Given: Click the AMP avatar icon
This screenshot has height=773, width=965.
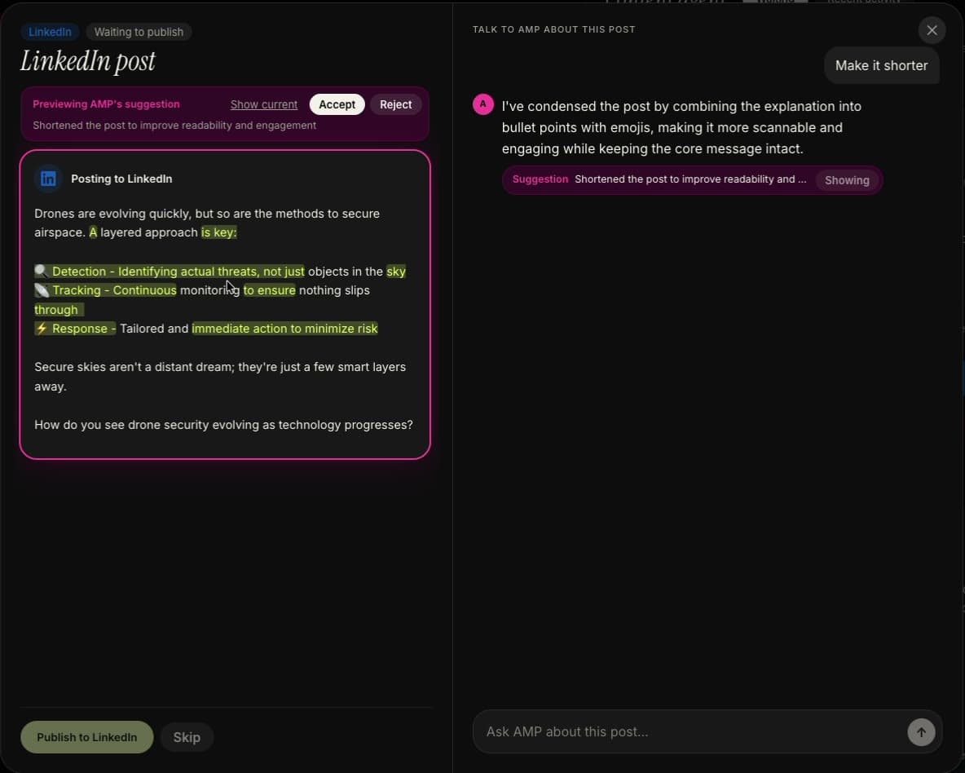Looking at the screenshot, I should 482,104.
